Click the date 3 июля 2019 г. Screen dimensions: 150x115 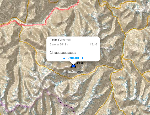[59, 44]
